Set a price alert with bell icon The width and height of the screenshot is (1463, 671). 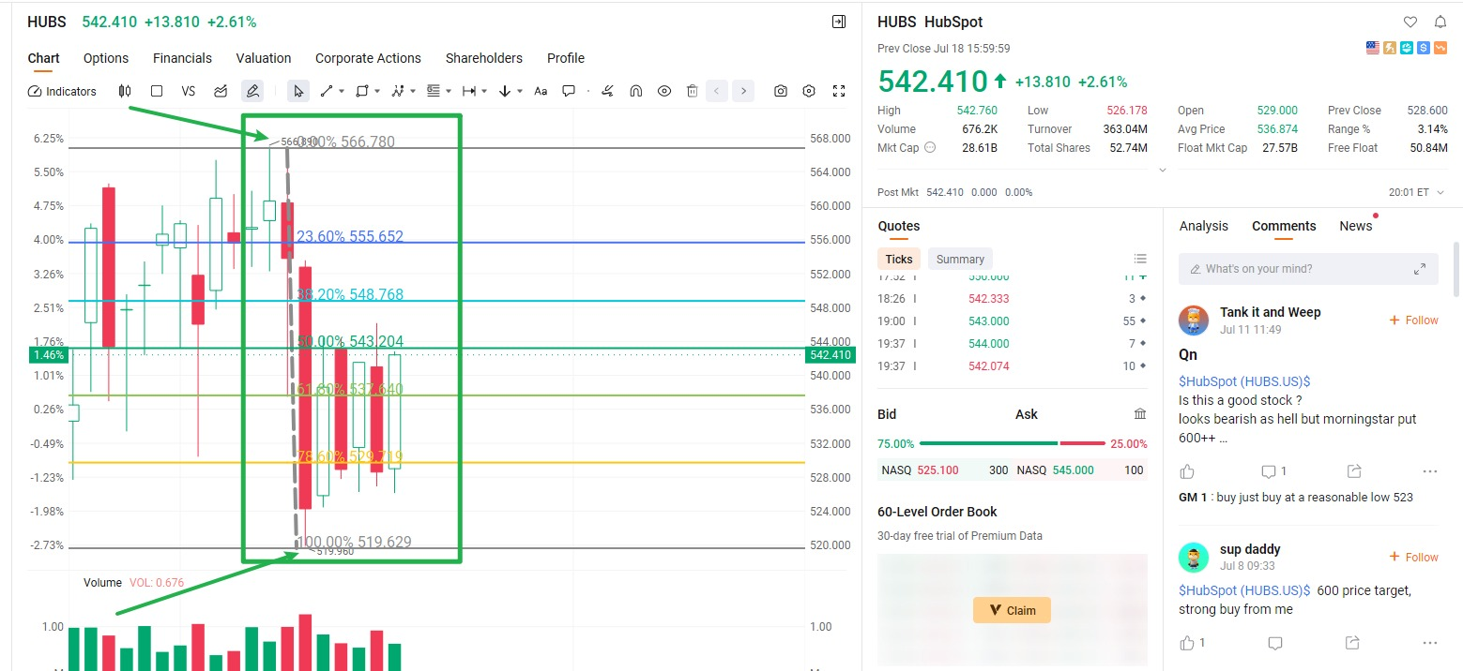point(1440,22)
